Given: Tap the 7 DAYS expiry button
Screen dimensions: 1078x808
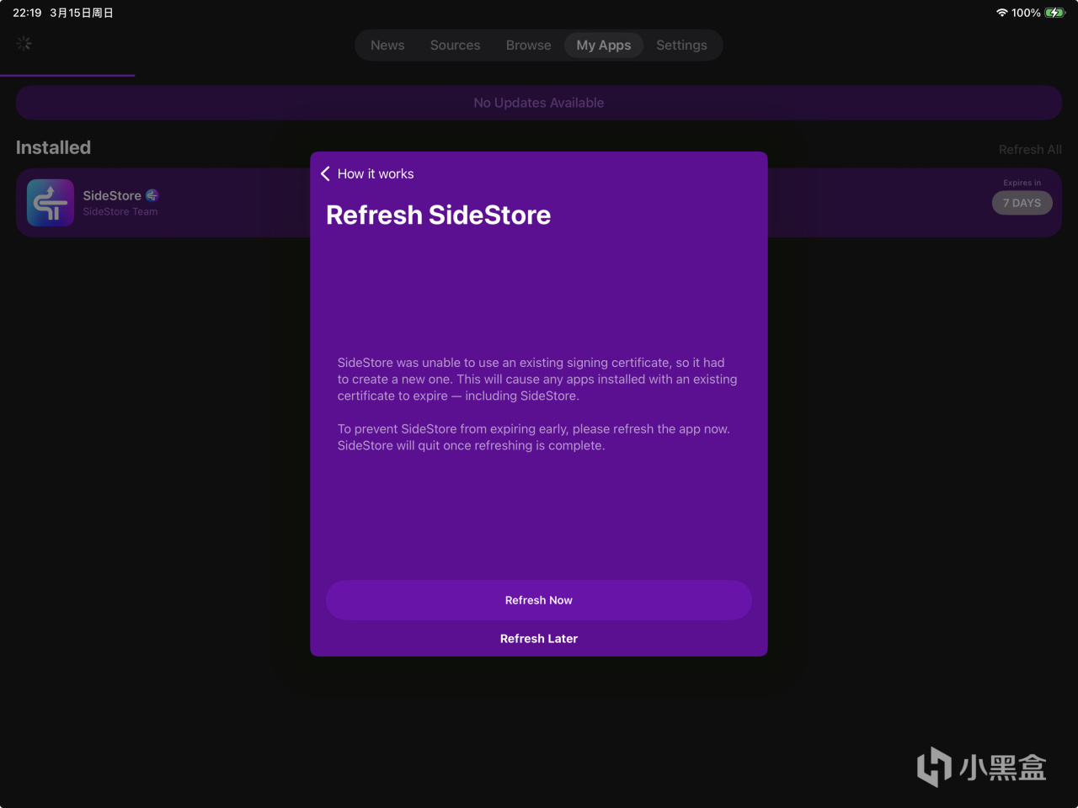Looking at the screenshot, I should click(x=1022, y=203).
